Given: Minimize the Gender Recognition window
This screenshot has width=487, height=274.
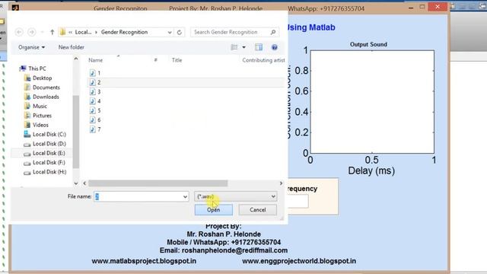Looking at the screenshot, I should point(411,8).
